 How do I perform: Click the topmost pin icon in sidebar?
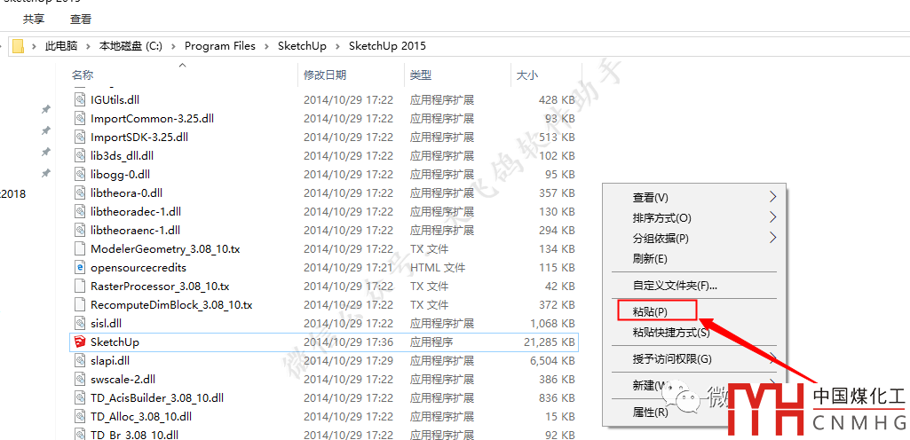tap(46, 109)
